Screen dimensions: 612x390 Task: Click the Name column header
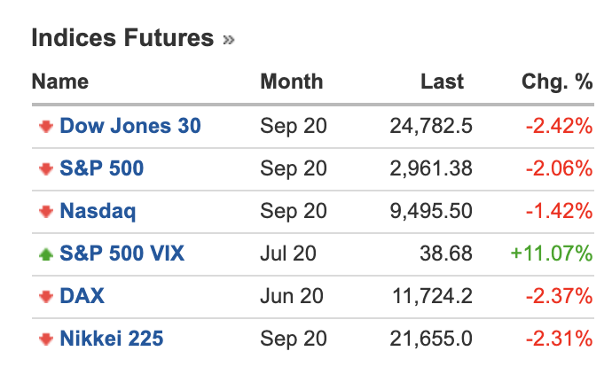tap(60, 82)
